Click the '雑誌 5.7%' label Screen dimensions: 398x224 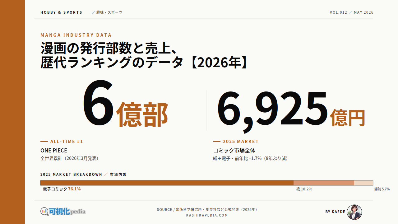[x=382, y=189]
